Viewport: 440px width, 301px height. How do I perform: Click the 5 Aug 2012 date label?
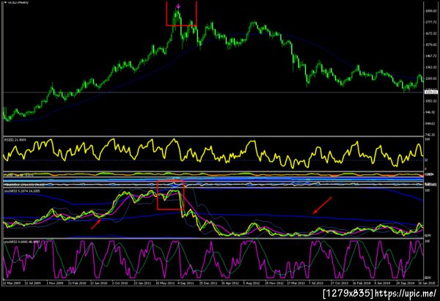pyautogui.click(x=252, y=283)
